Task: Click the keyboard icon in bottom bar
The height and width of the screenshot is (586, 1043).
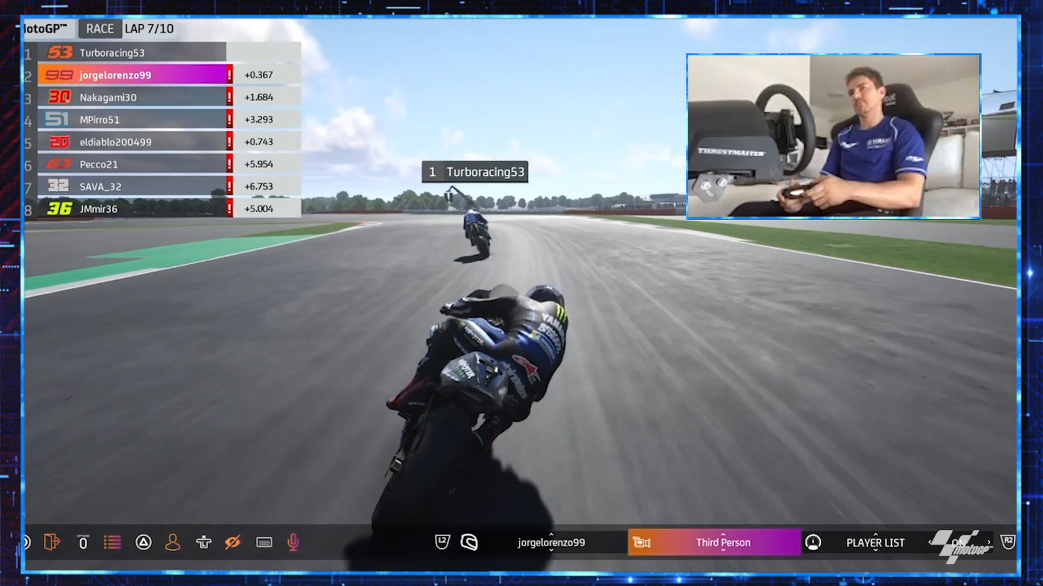Action: click(x=264, y=542)
